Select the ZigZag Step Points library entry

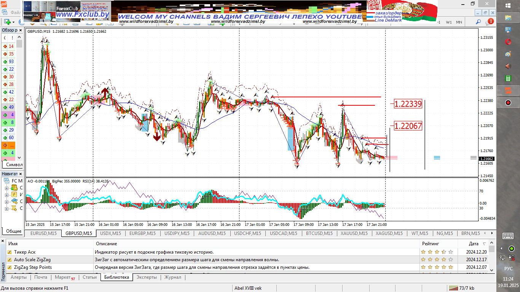pos(247,267)
